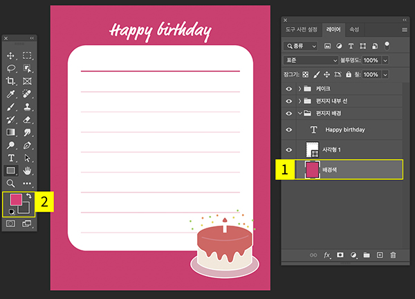The image size is (415, 299).
Task: Filter for type layers
Action: click(351, 46)
